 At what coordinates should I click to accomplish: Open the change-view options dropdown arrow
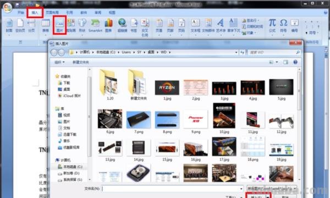click(x=277, y=62)
